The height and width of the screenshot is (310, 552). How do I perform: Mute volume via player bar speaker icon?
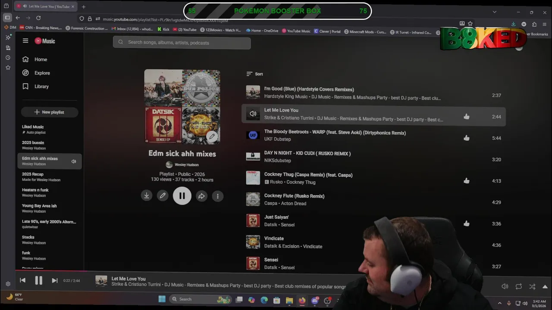pos(505,286)
